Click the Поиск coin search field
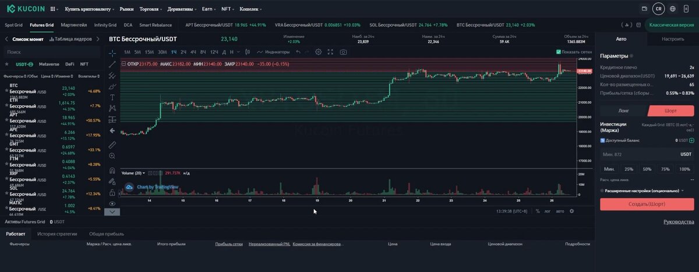699x272 pixels. pos(51,52)
